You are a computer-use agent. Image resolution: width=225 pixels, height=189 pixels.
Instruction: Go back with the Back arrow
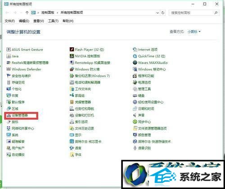[7, 13]
